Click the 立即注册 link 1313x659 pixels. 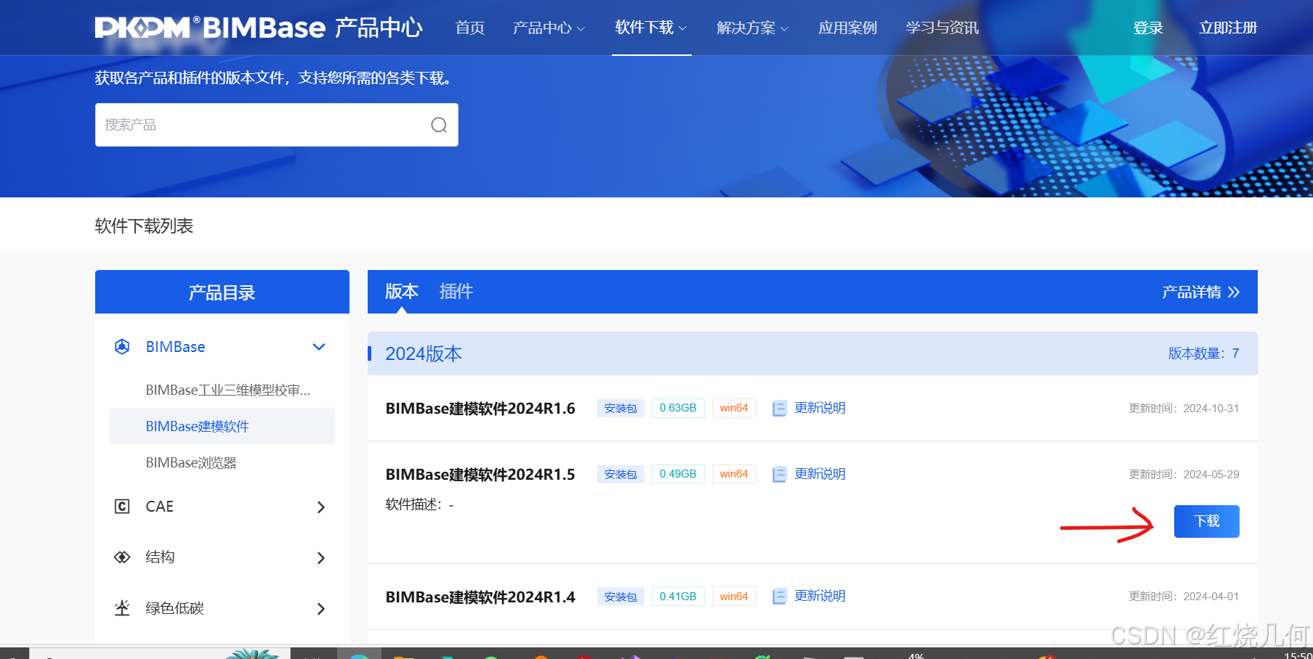pos(1228,28)
